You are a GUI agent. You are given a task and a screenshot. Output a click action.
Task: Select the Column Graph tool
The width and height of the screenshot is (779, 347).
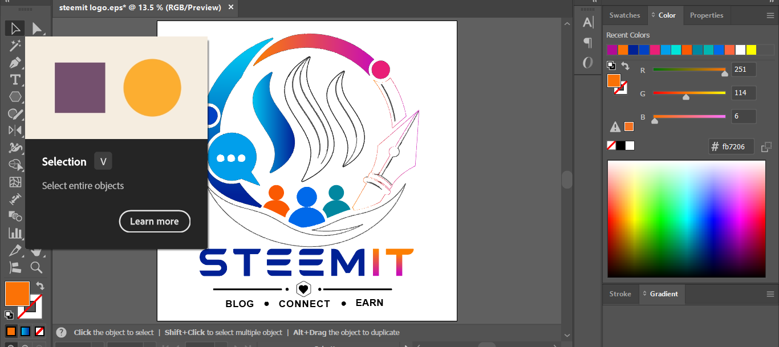(15, 233)
